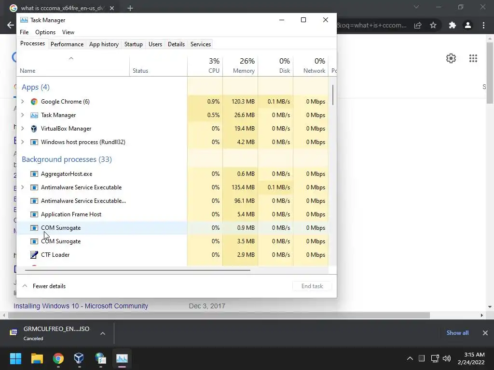Viewport: 494px width, 370px height.
Task: Click the network globe taskbar app icon
Action: pos(100,358)
